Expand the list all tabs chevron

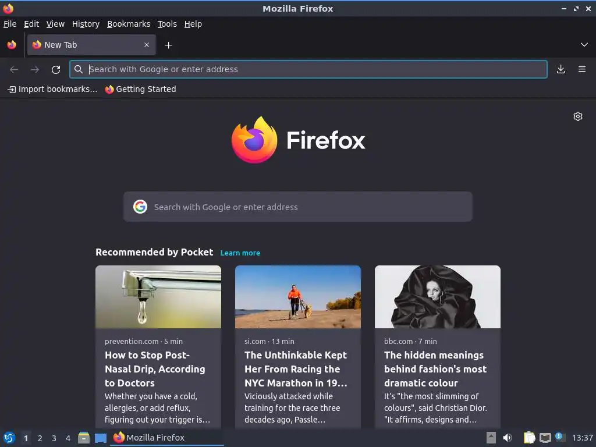pyautogui.click(x=584, y=45)
